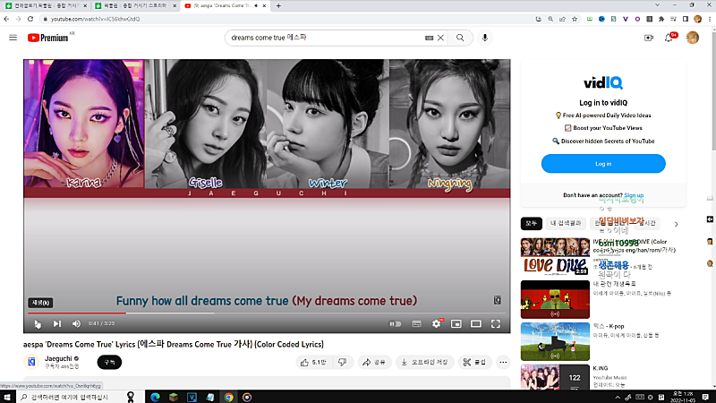Open a new browser tab with plus

click(x=278, y=6)
